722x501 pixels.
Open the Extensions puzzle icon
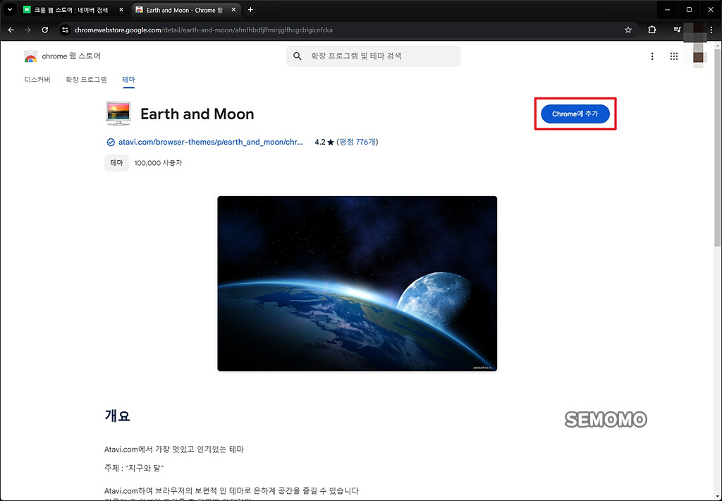click(x=652, y=30)
